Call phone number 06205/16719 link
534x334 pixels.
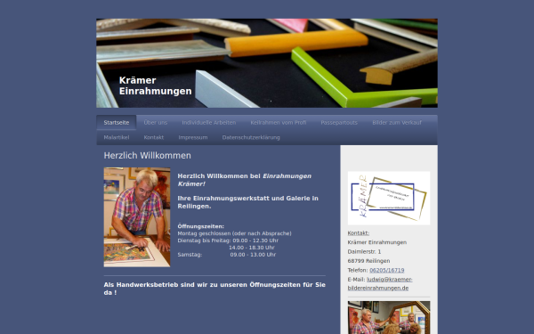387,270
